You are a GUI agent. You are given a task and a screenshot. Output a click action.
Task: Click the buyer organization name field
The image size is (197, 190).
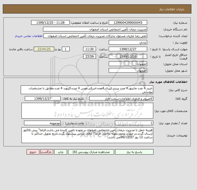(x=95, y=29)
